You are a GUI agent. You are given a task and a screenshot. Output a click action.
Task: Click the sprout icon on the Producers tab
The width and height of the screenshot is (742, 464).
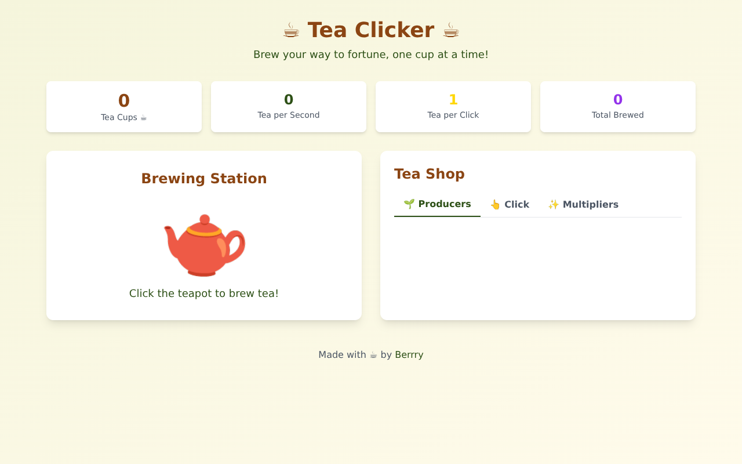[409, 204]
